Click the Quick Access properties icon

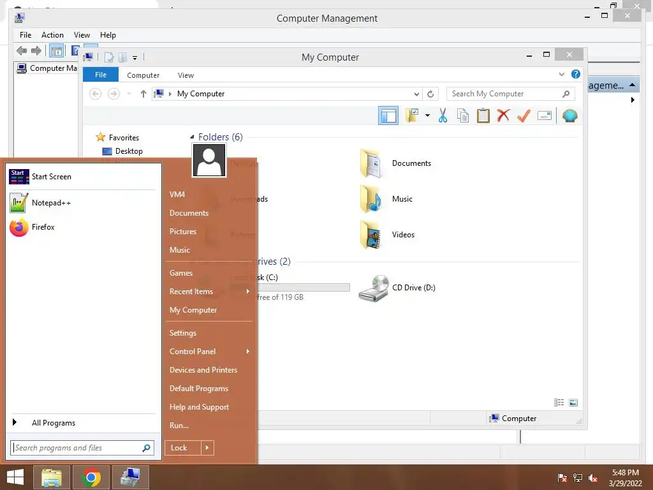click(x=108, y=57)
